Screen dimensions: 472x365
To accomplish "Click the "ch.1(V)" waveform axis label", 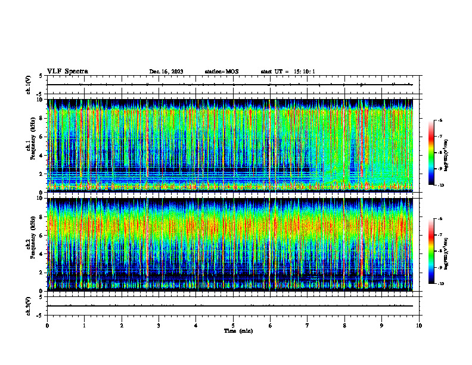I will (29, 85).
